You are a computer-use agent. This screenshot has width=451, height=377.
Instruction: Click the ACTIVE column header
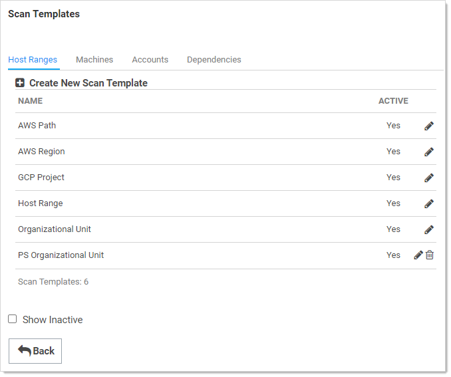[393, 101]
